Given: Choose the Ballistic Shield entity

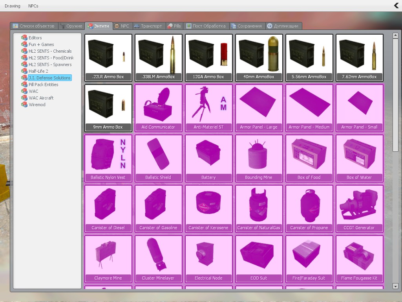Looking at the screenshot, I should (x=159, y=158).
